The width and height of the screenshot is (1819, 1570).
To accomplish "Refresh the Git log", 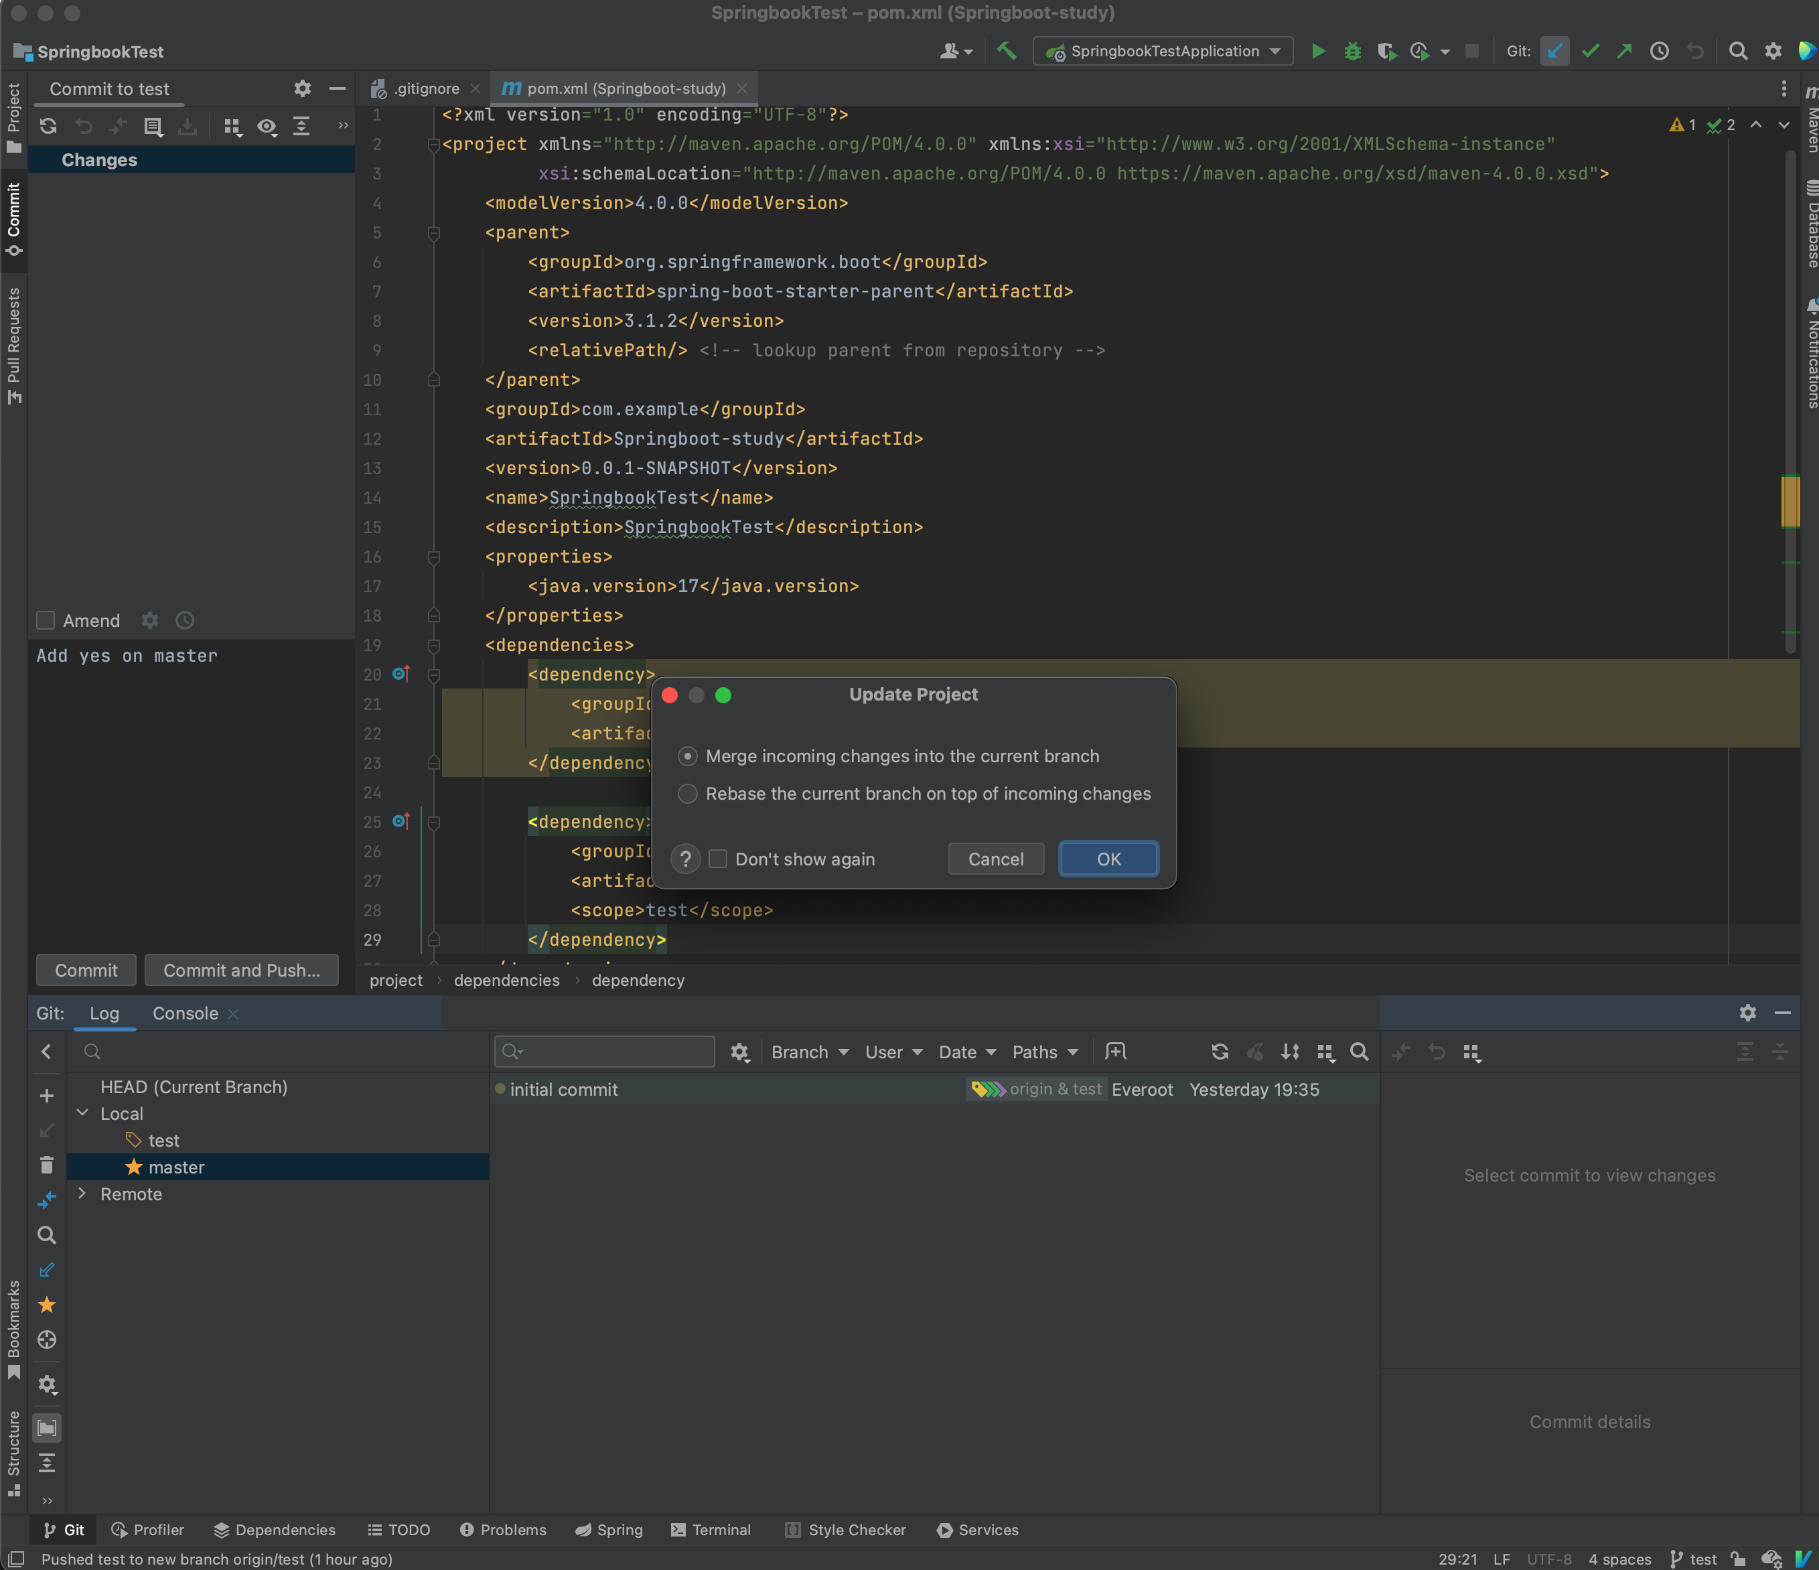I will 1220,1051.
